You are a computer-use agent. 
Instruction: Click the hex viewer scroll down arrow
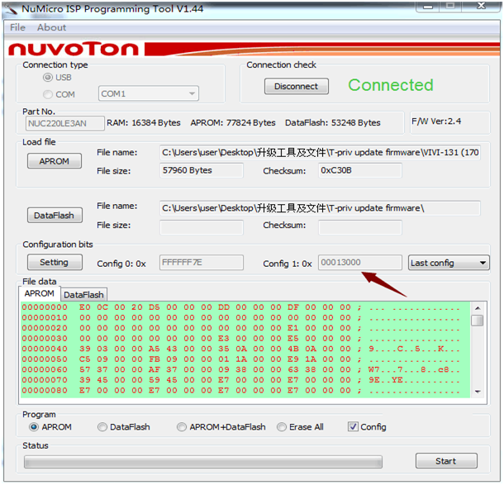(478, 392)
